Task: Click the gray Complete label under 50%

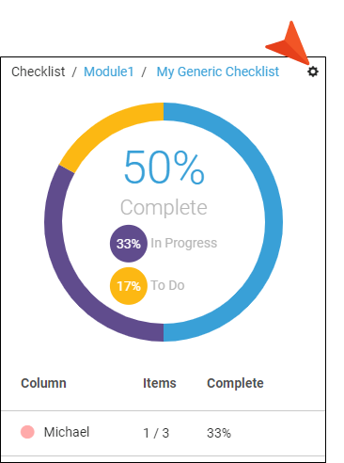Action: click(x=164, y=207)
